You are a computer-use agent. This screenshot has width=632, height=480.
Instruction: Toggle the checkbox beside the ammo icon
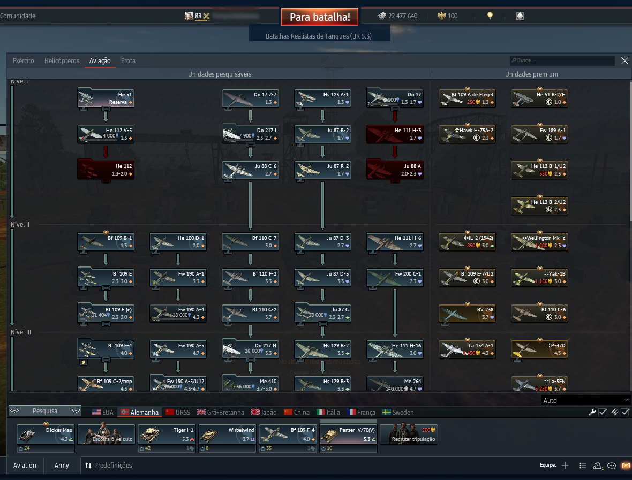coord(625,412)
